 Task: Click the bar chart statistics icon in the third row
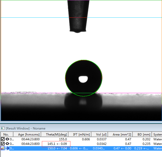click(x=3, y=148)
